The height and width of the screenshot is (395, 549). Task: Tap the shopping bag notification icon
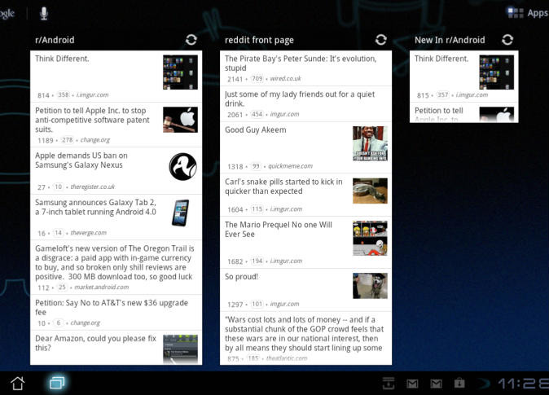pos(459,383)
